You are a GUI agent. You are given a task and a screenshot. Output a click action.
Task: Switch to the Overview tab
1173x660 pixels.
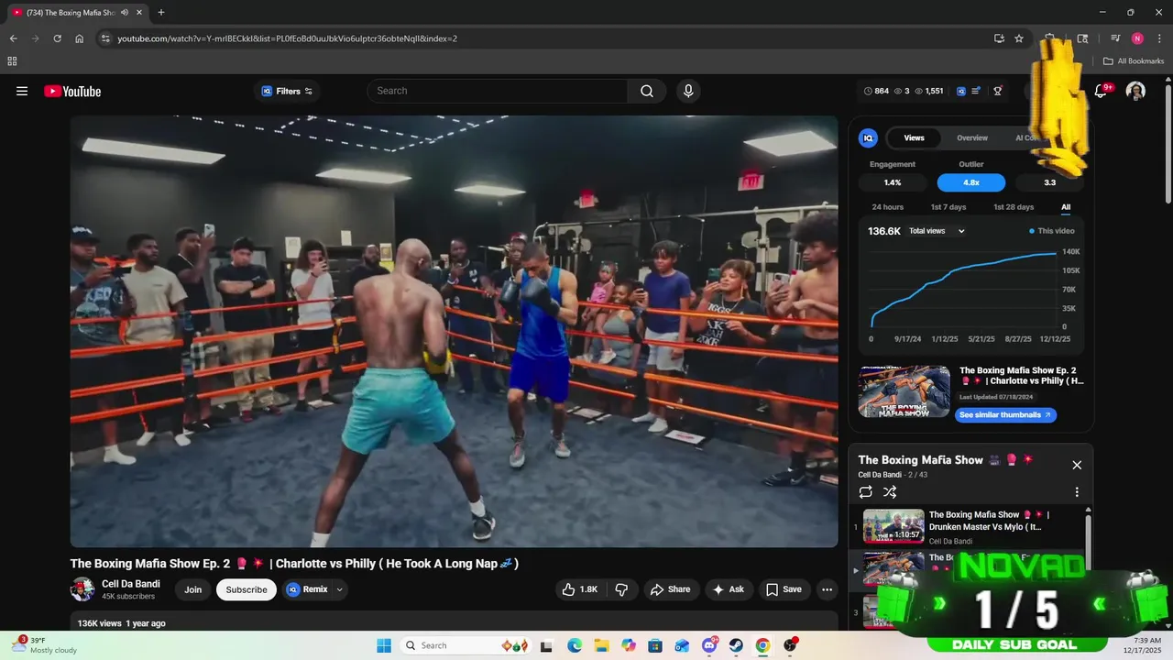[x=972, y=137]
